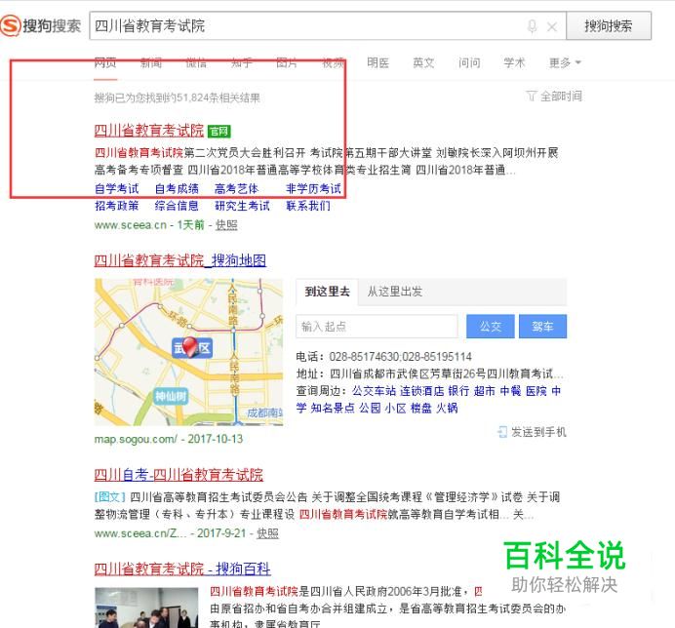Click the nearby 火锅 link

pyautogui.click(x=447, y=408)
